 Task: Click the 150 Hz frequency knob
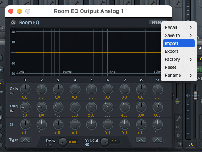(58, 107)
